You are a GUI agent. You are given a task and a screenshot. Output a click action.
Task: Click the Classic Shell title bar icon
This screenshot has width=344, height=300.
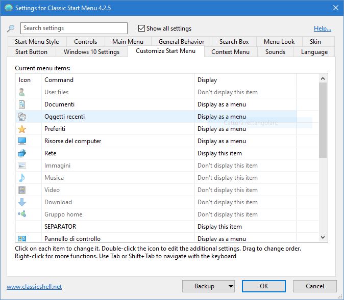[x=8, y=8]
